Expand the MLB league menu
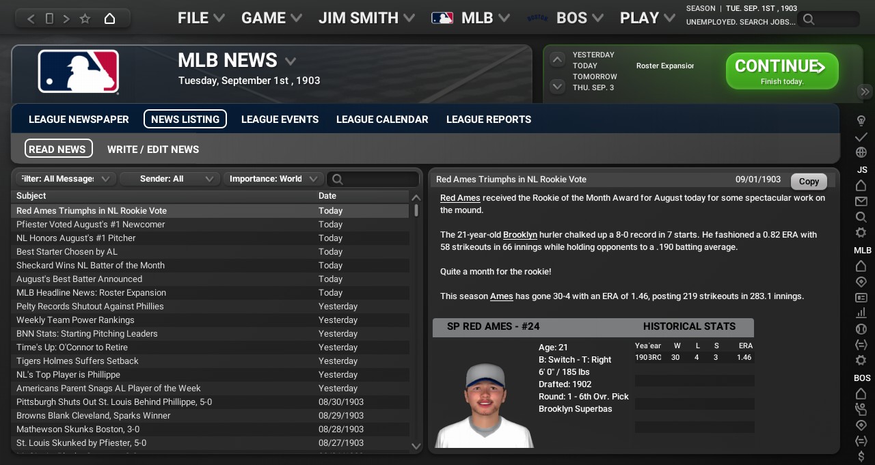 point(485,18)
